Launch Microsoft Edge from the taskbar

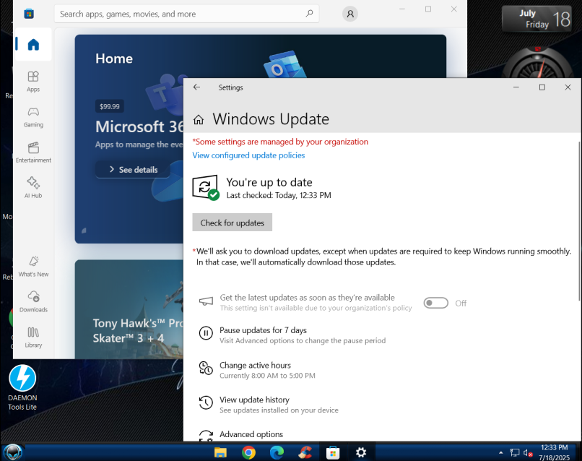[x=277, y=452]
